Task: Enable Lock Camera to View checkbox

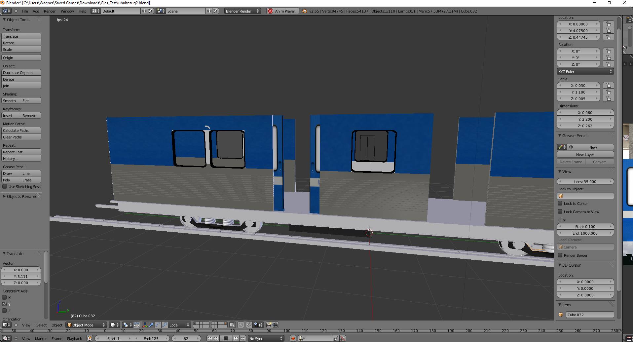Action: point(560,212)
